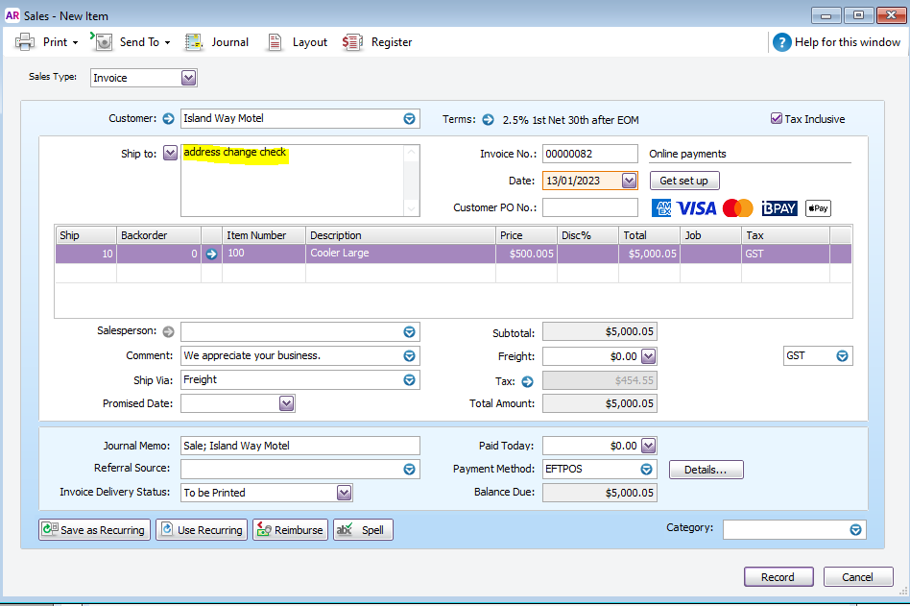This screenshot has width=910, height=606.
Task: Uncheck the Tax Inclusive checkbox
Action: (x=777, y=119)
